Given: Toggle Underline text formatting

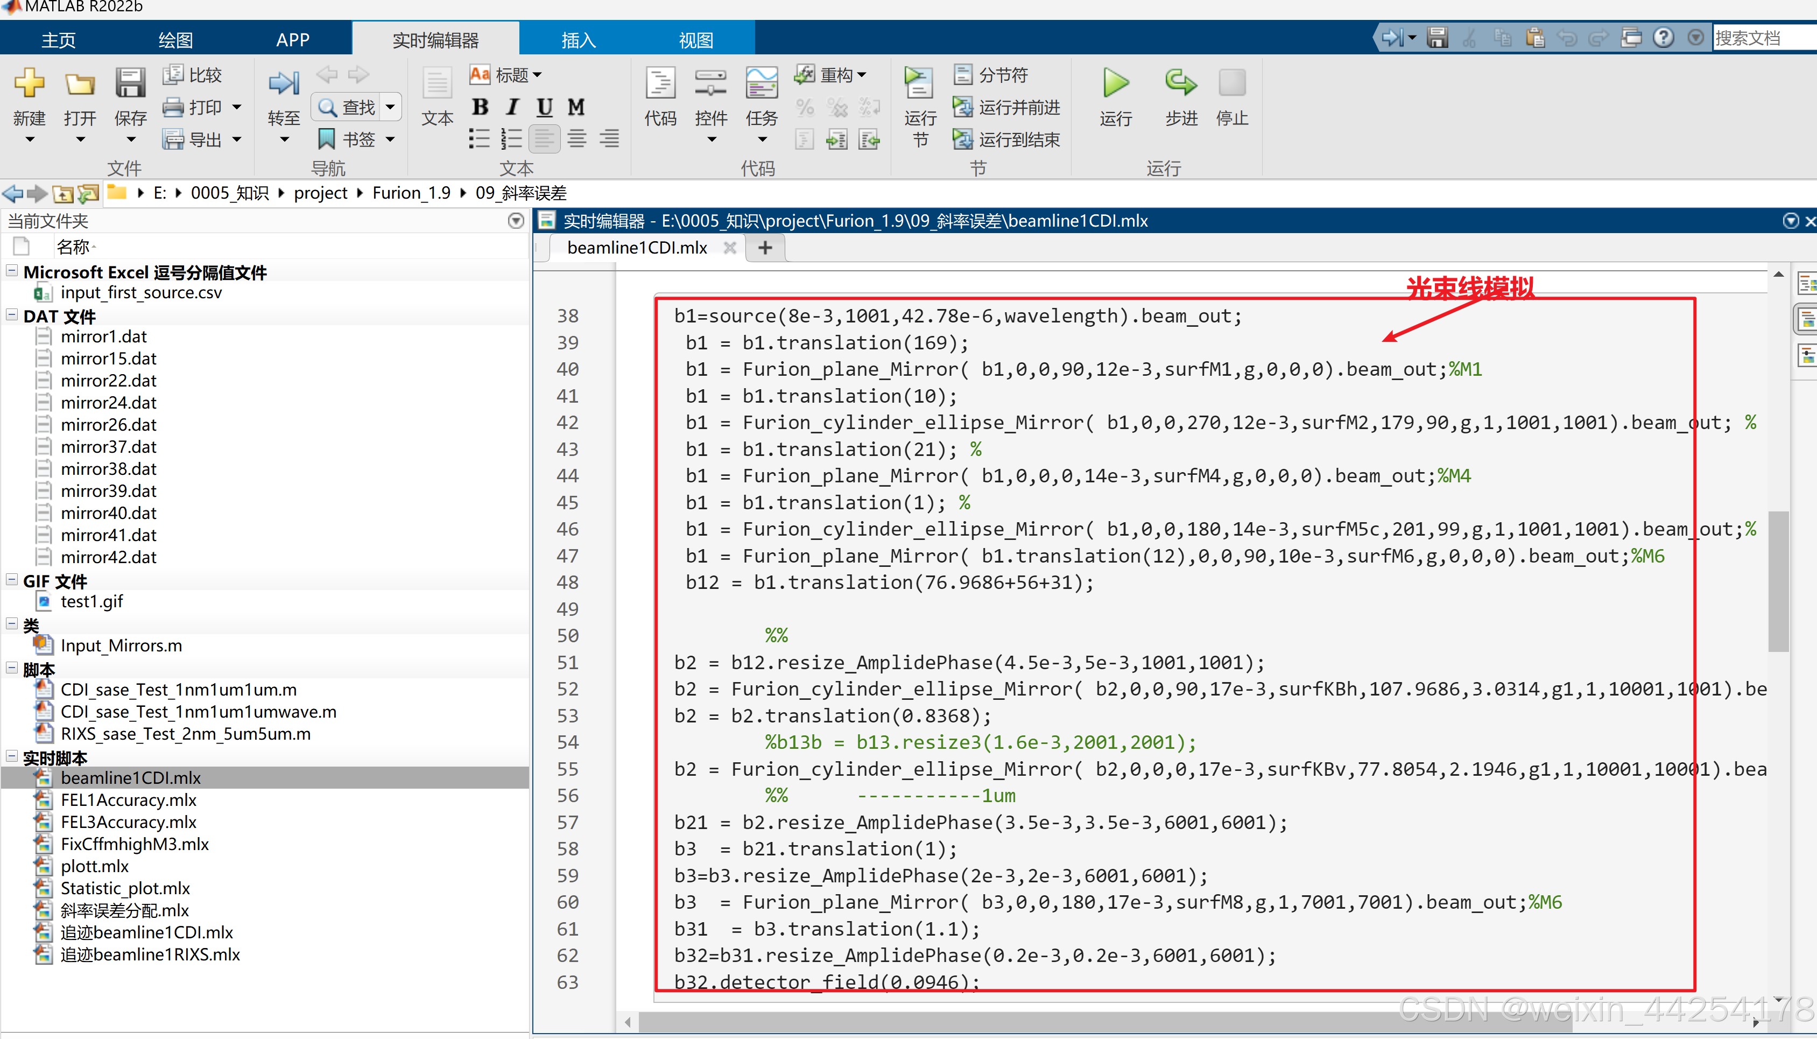Looking at the screenshot, I should [544, 107].
